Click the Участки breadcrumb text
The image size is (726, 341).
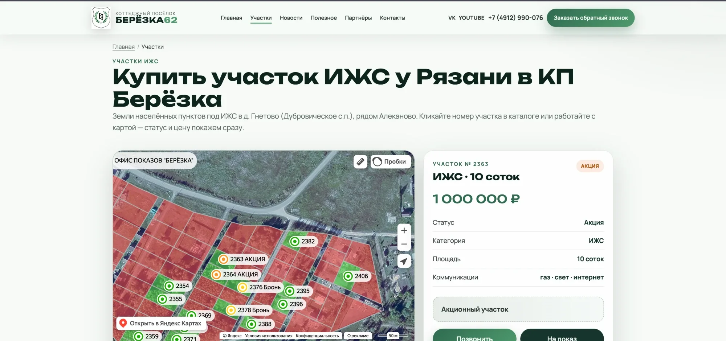[152, 47]
